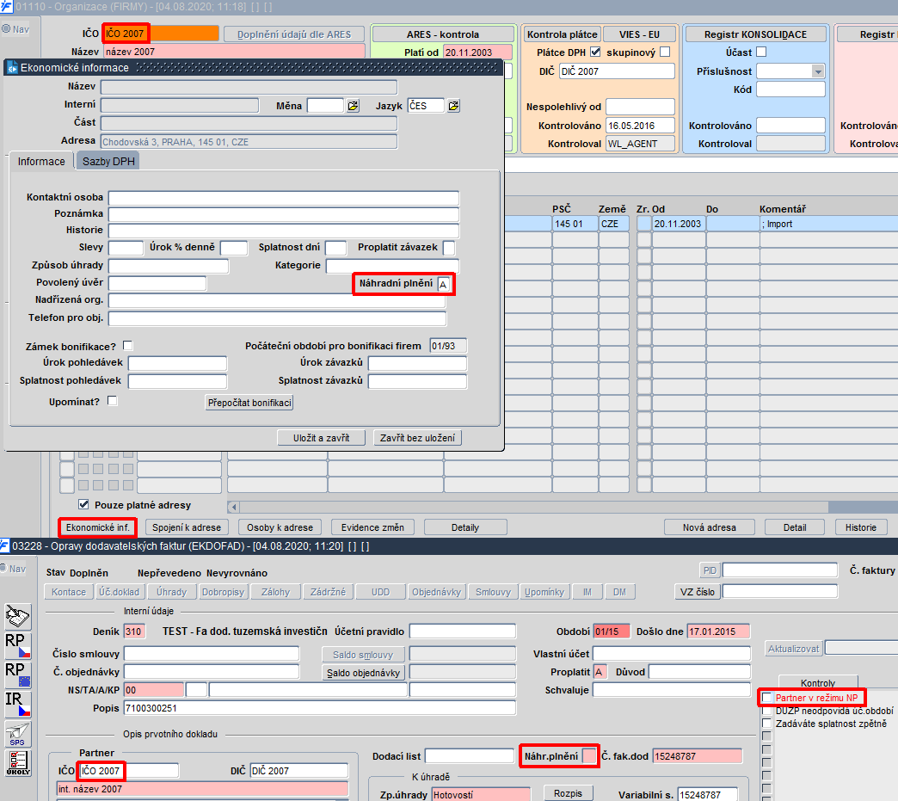Screen dimensions: 898x801
Task: Click Osoby k adrese button
Action: [280, 527]
